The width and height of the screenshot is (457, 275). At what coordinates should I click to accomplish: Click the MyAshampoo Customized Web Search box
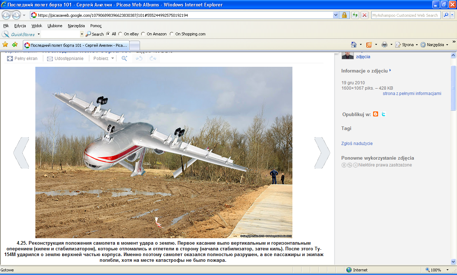406,15
